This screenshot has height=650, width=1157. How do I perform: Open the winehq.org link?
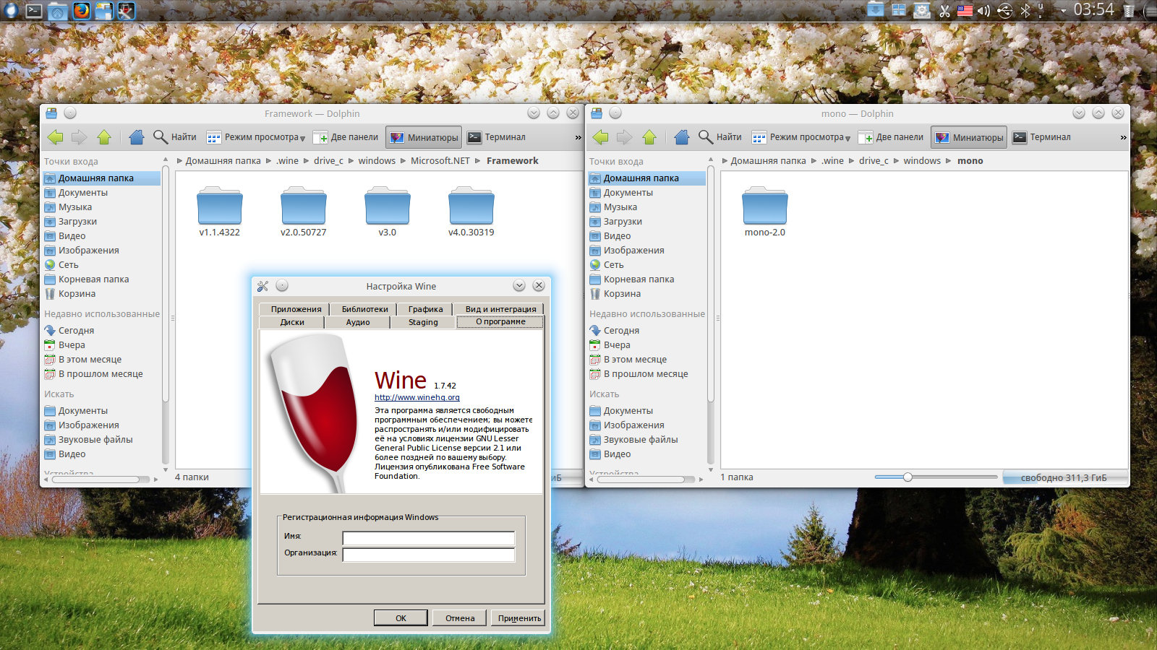(x=417, y=397)
